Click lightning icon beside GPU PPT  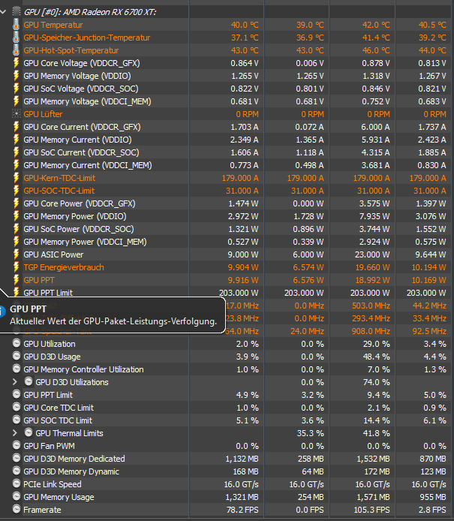tap(16, 280)
